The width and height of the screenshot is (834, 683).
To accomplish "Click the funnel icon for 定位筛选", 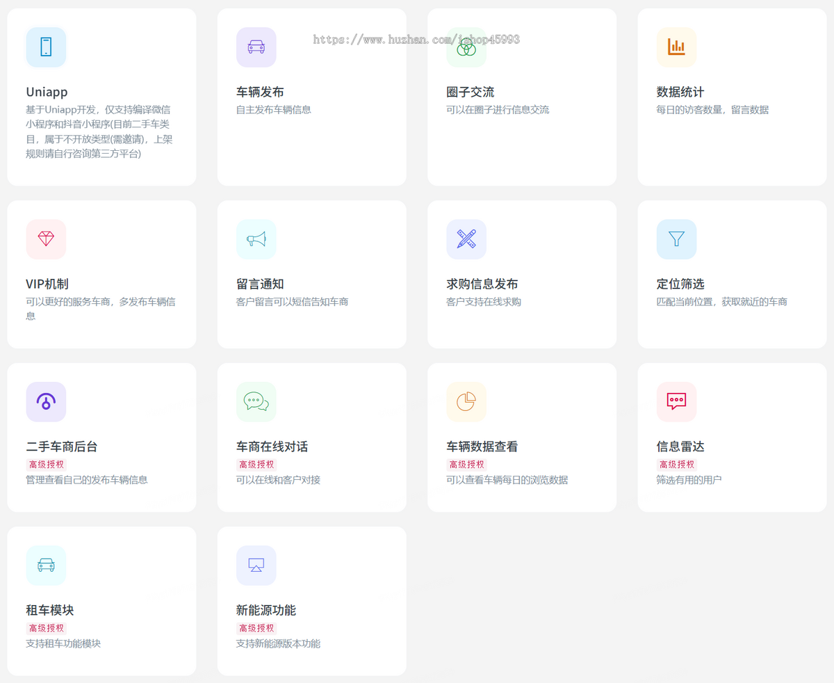I will click(676, 239).
